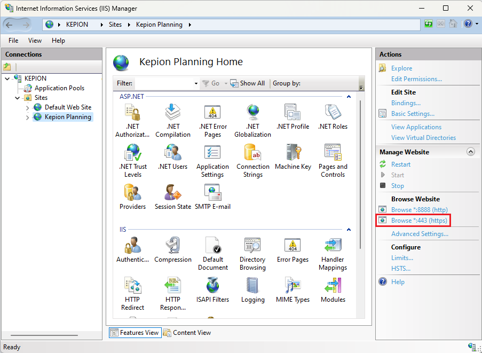
Task: Click the help question mark icon in toolbar
Action: point(468,24)
